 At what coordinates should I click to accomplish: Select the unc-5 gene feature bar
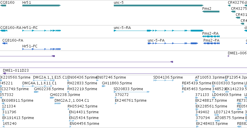[159, 5]
